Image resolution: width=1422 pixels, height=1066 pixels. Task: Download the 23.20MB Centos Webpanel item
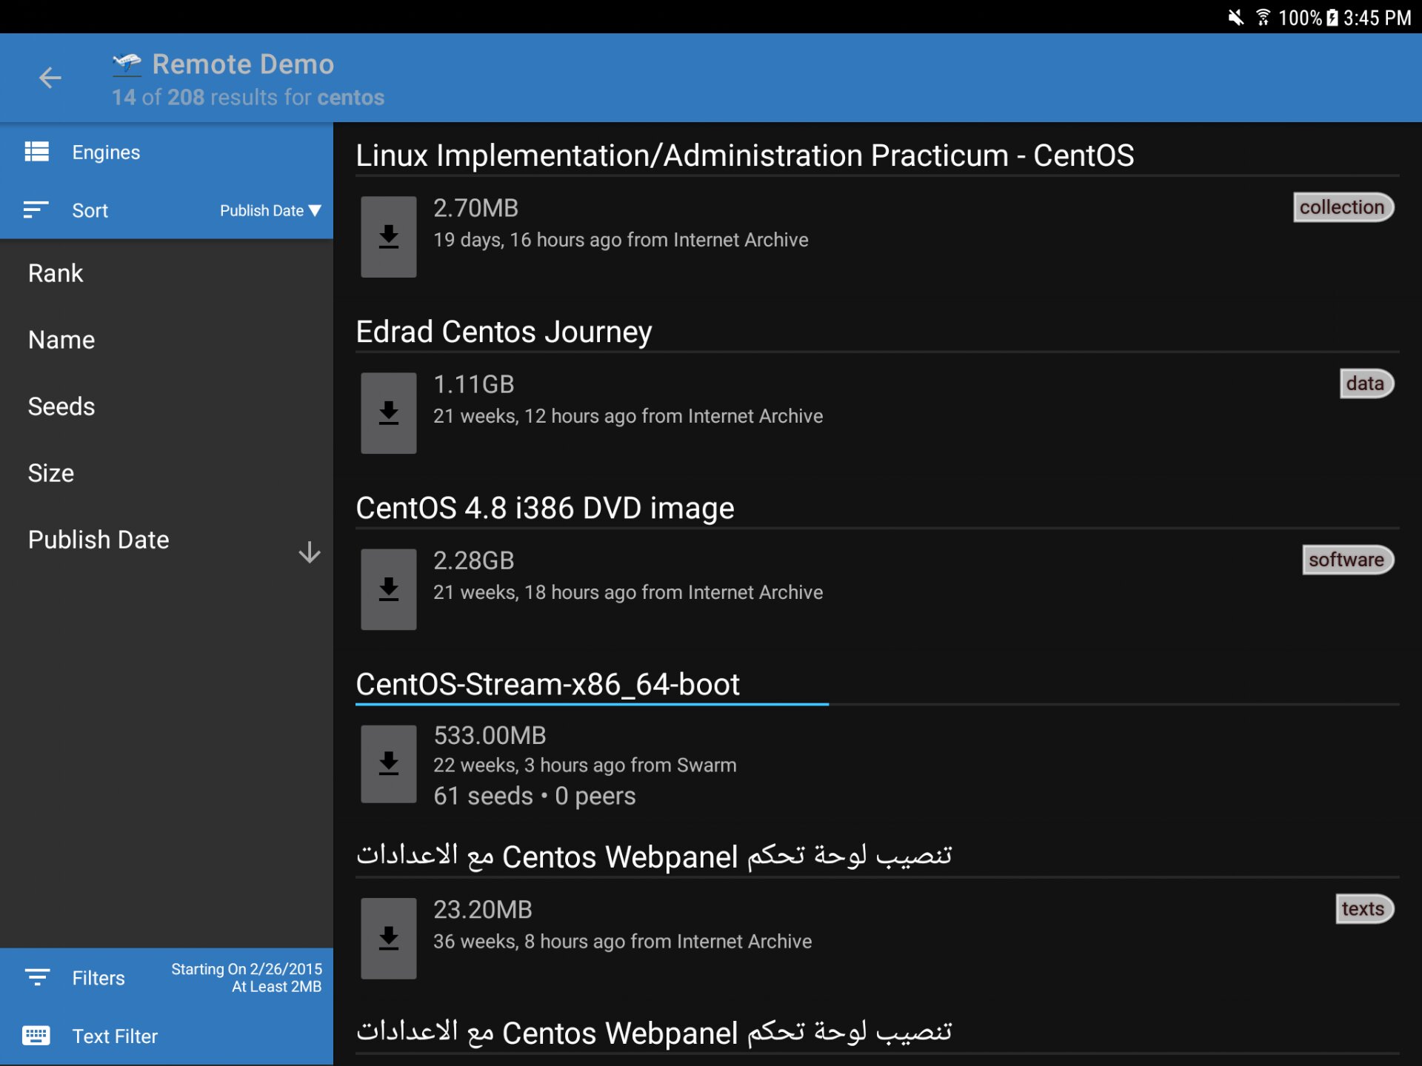point(388,939)
